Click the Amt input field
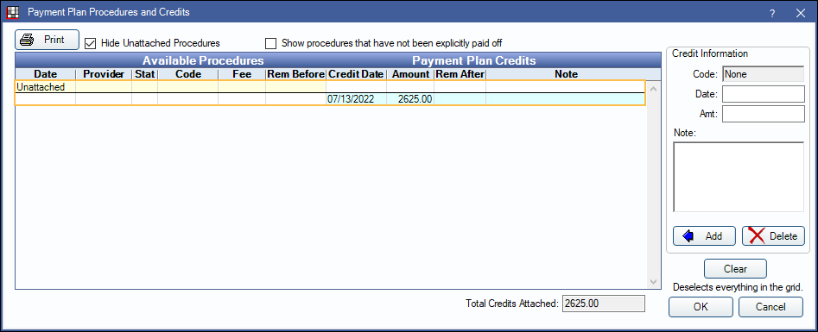The width and height of the screenshot is (818, 332). [x=764, y=114]
